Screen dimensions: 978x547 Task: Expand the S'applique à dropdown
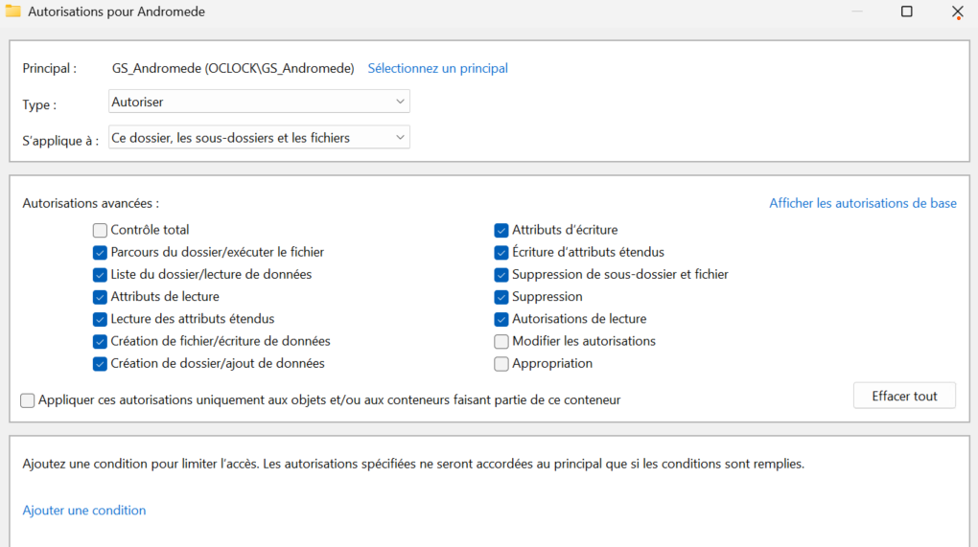click(x=259, y=138)
